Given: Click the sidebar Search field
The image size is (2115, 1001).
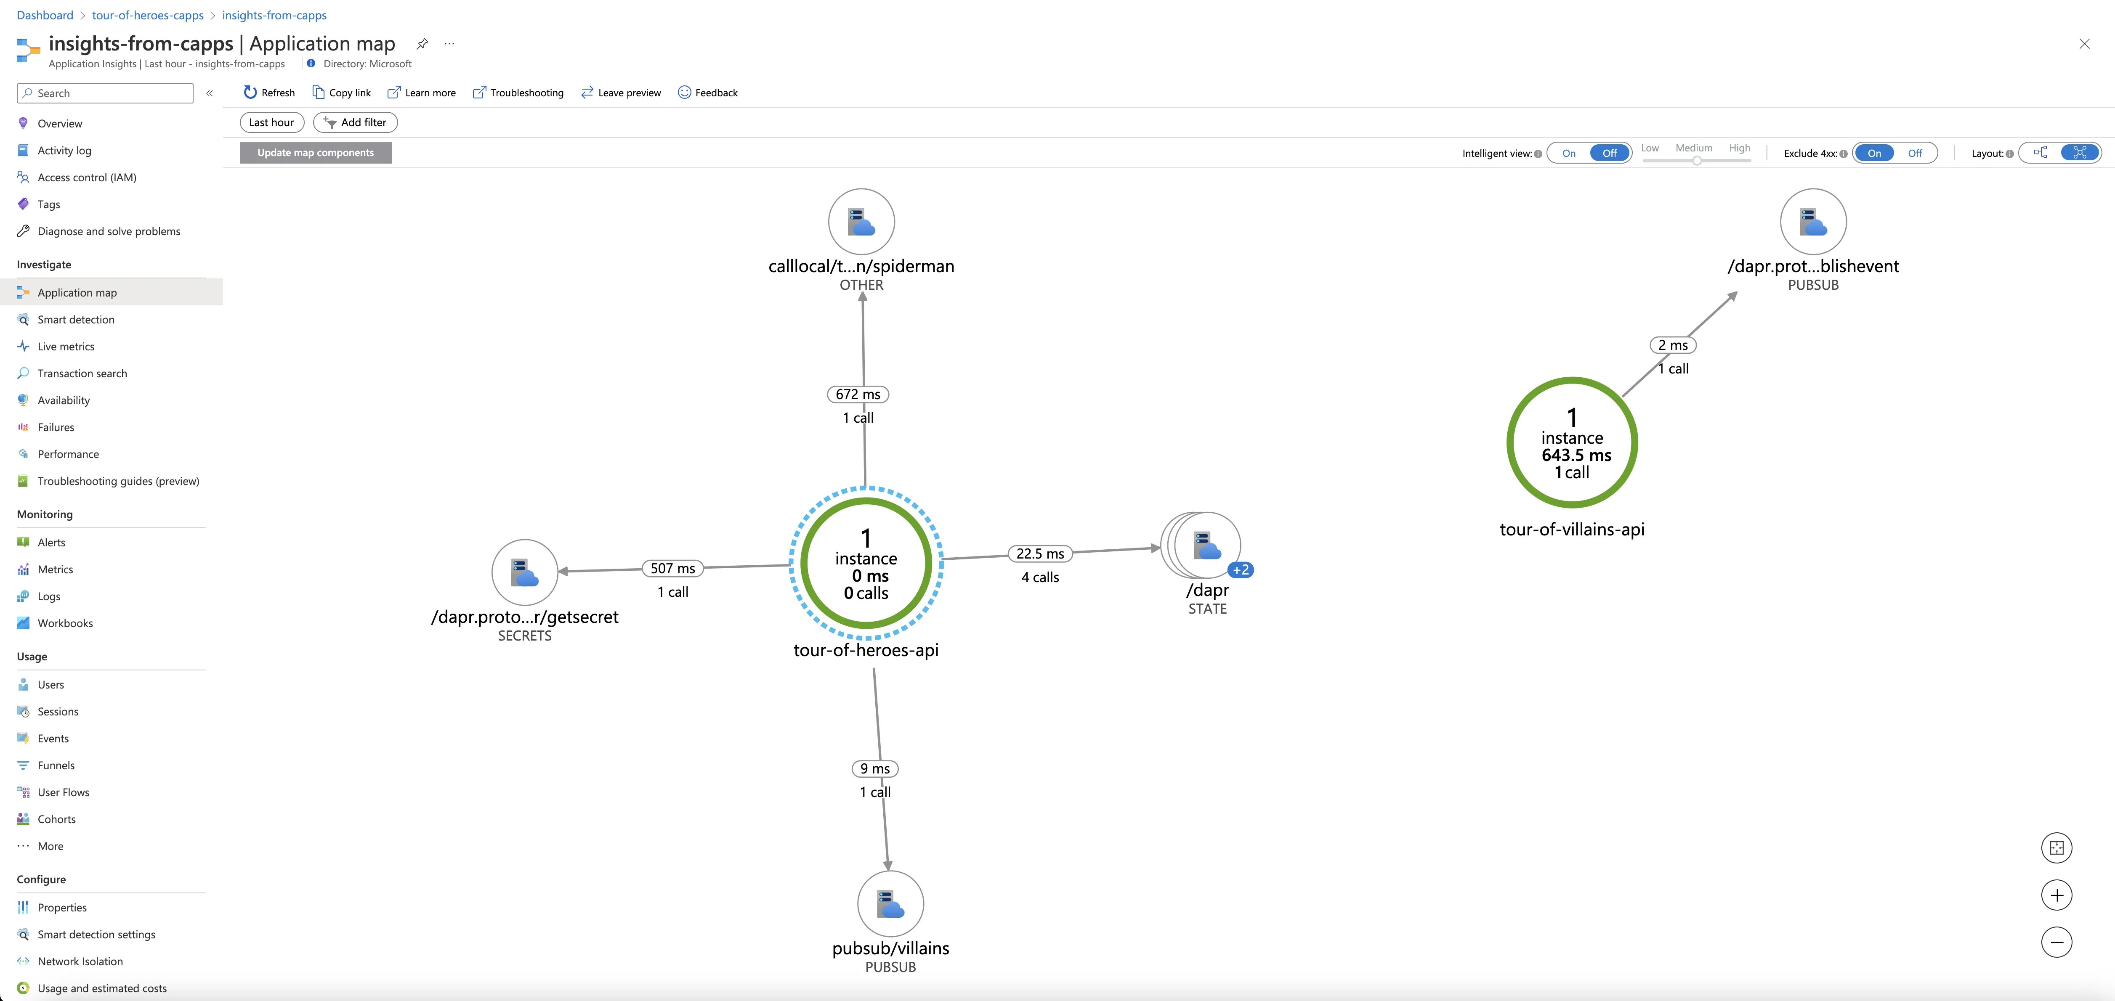Looking at the screenshot, I should (x=105, y=93).
